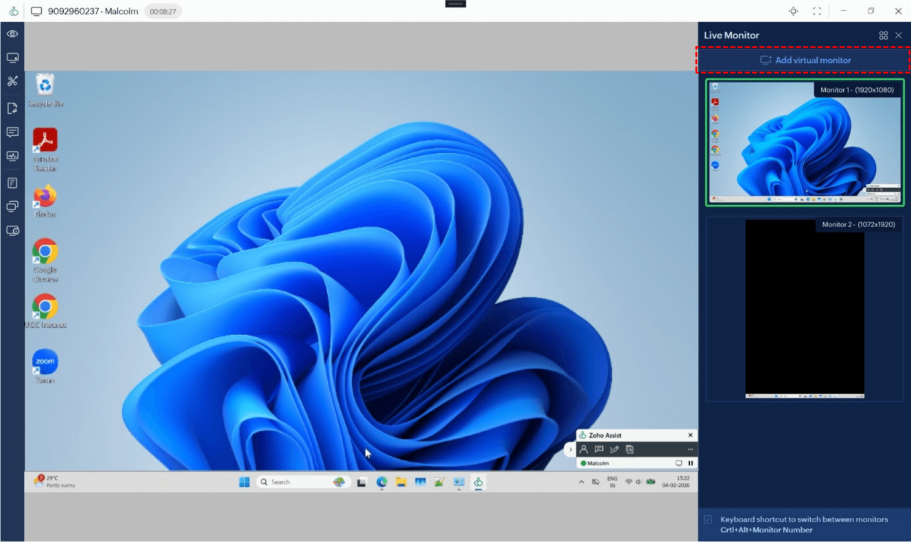Click the eye view icon in left sidebar
The image size is (911, 542).
point(12,34)
